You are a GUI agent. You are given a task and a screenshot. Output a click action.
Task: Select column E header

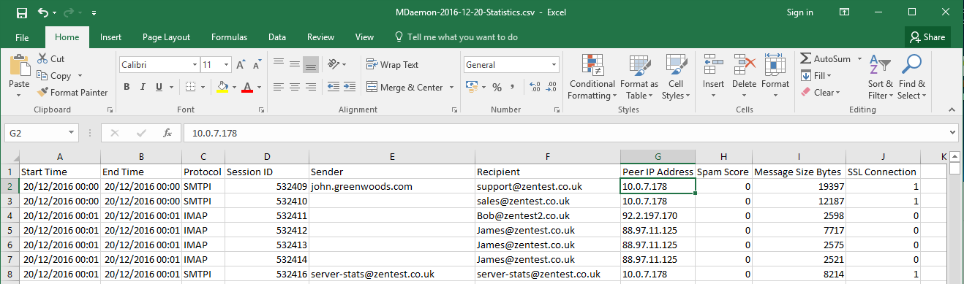pyautogui.click(x=392, y=157)
